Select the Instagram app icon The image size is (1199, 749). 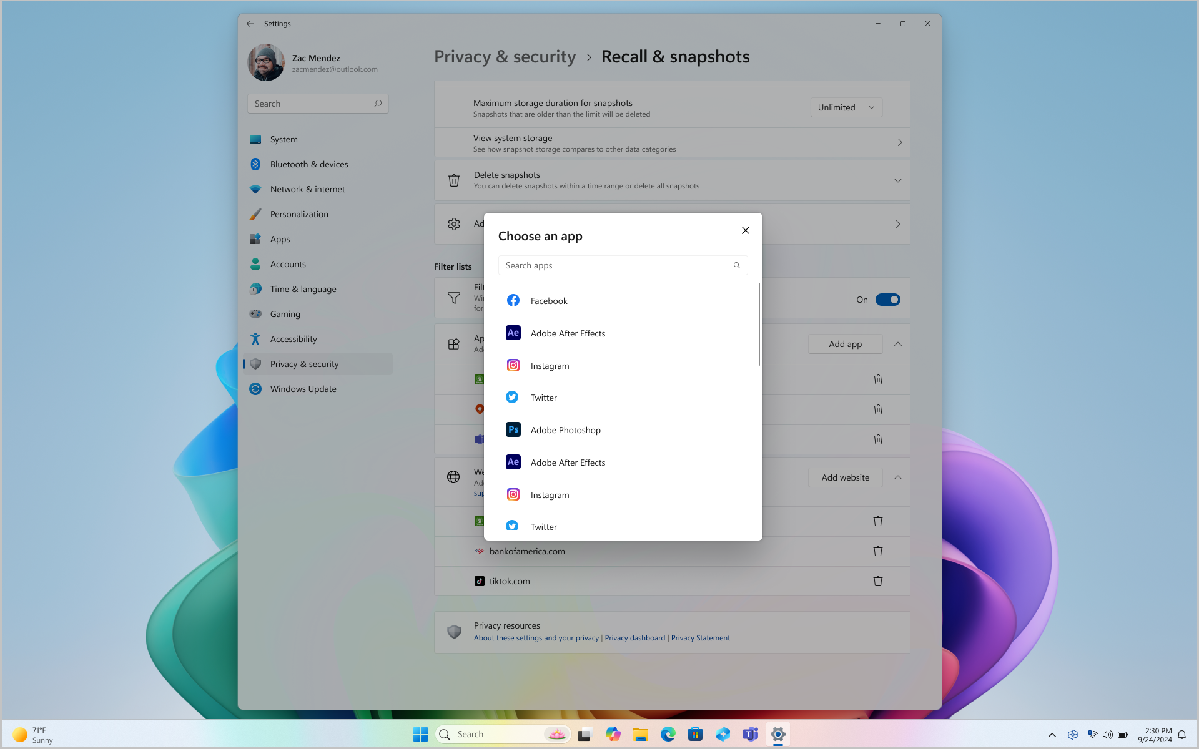tap(513, 365)
